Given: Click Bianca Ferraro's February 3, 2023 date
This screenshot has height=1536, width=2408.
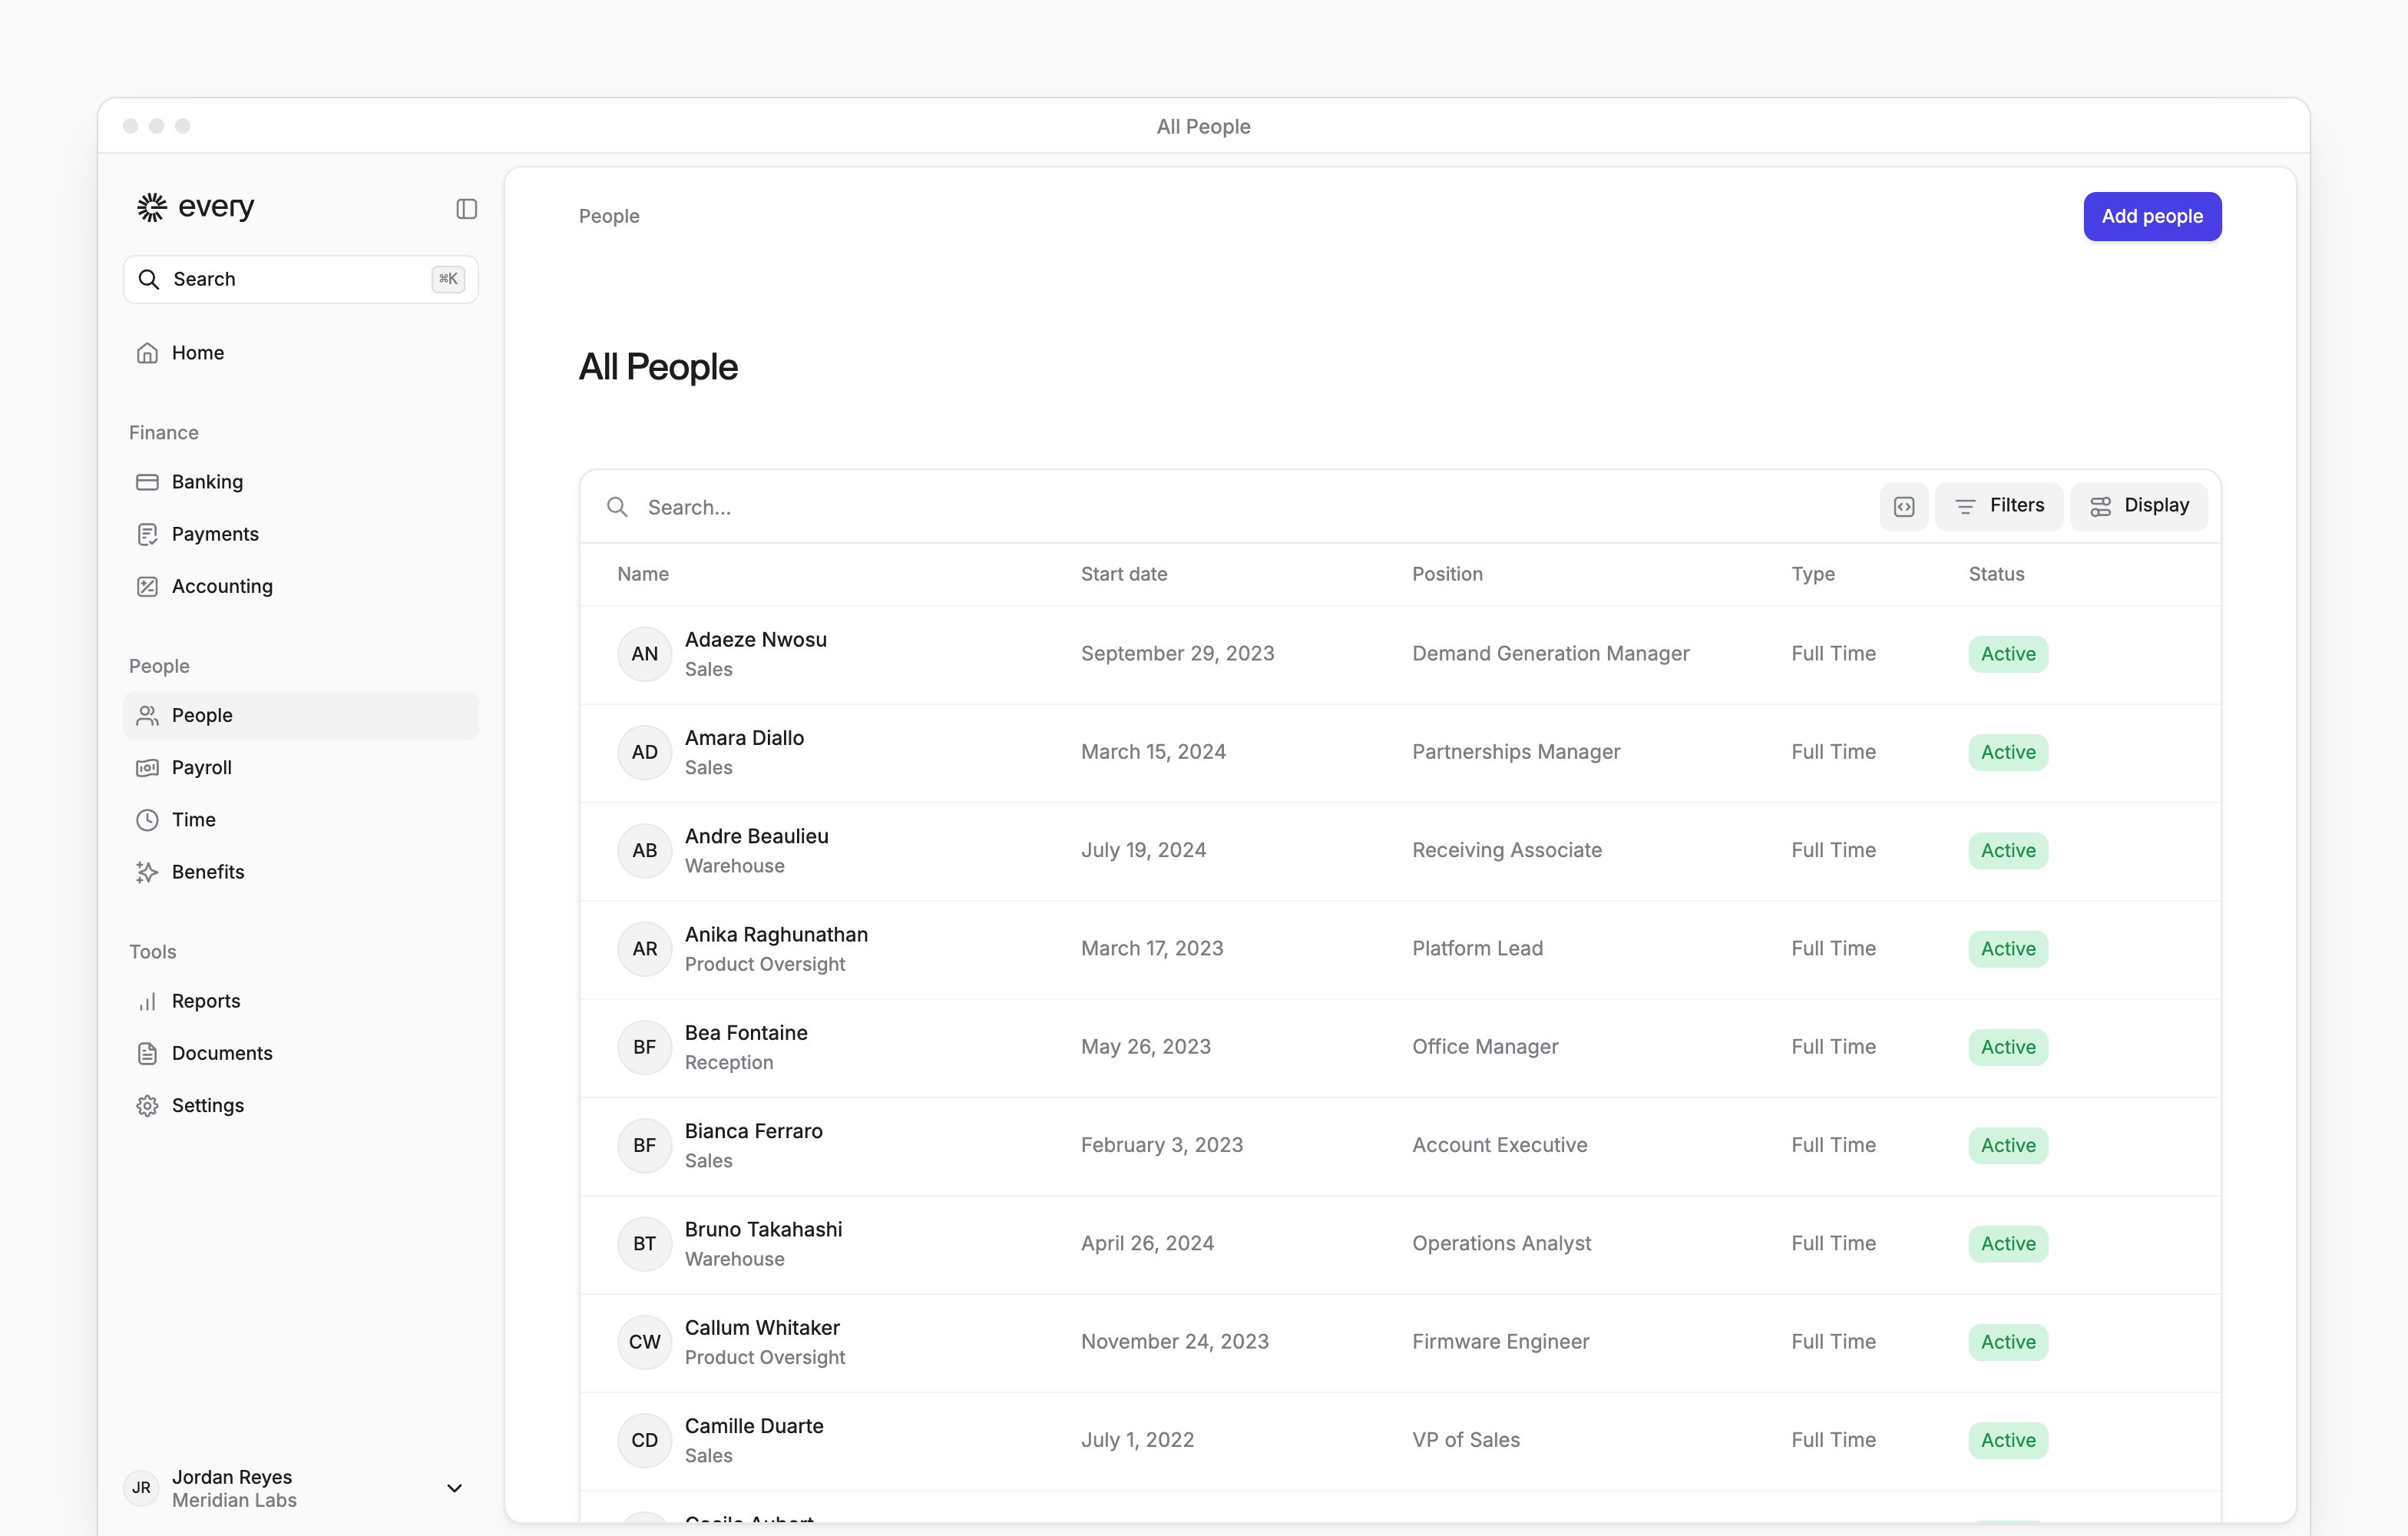Looking at the screenshot, I should (1162, 1145).
